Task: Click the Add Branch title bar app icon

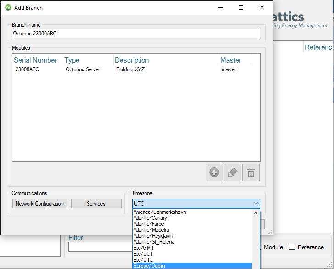Action: pos(8,8)
